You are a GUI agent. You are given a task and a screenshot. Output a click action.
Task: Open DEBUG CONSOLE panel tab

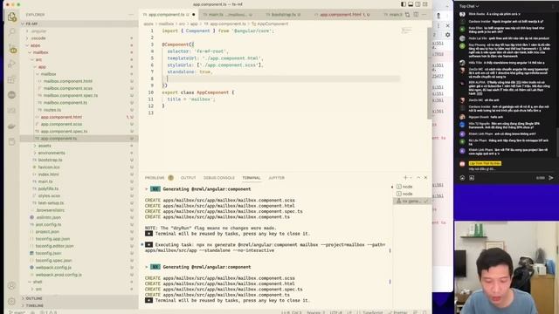pos(219,178)
